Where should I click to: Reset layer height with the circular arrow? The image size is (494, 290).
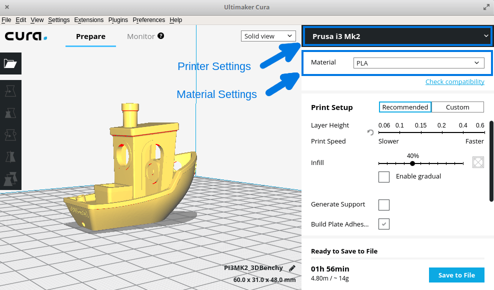(x=370, y=132)
